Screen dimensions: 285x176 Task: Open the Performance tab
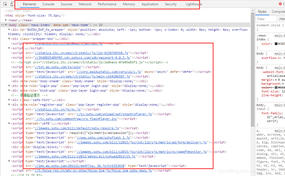tap(107, 4)
